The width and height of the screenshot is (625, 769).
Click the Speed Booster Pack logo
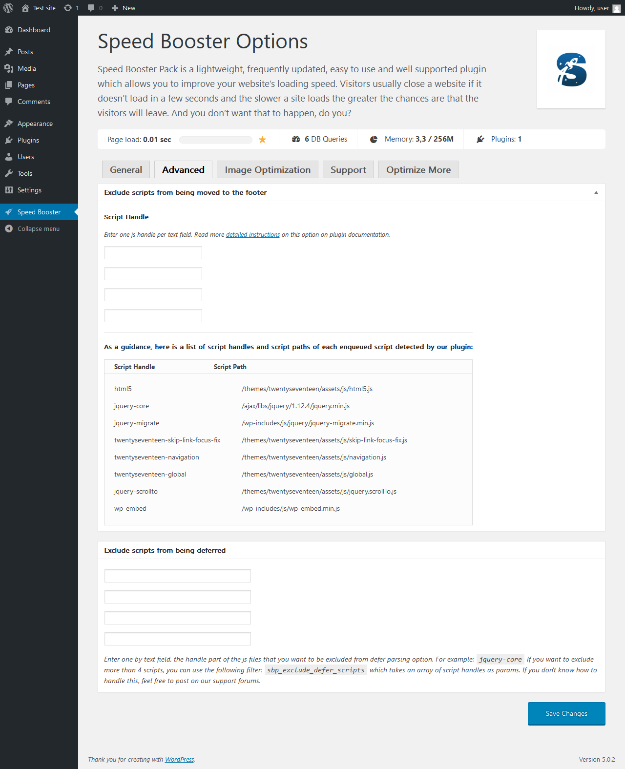(571, 69)
